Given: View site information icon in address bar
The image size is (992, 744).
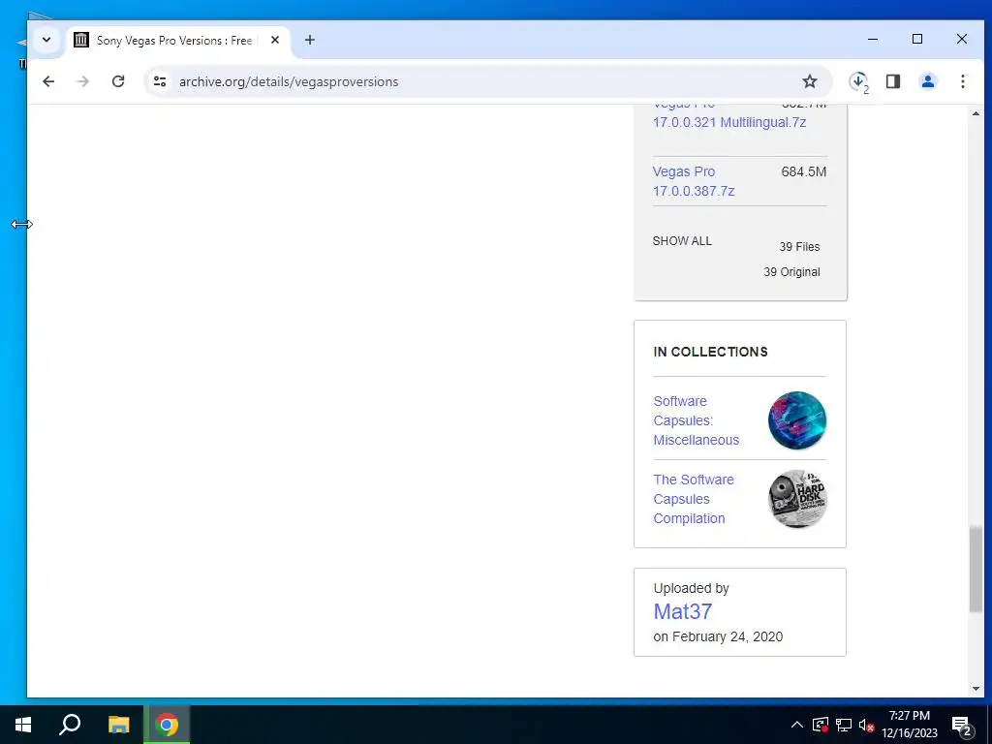Looking at the screenshot, I should click(160, 81).
